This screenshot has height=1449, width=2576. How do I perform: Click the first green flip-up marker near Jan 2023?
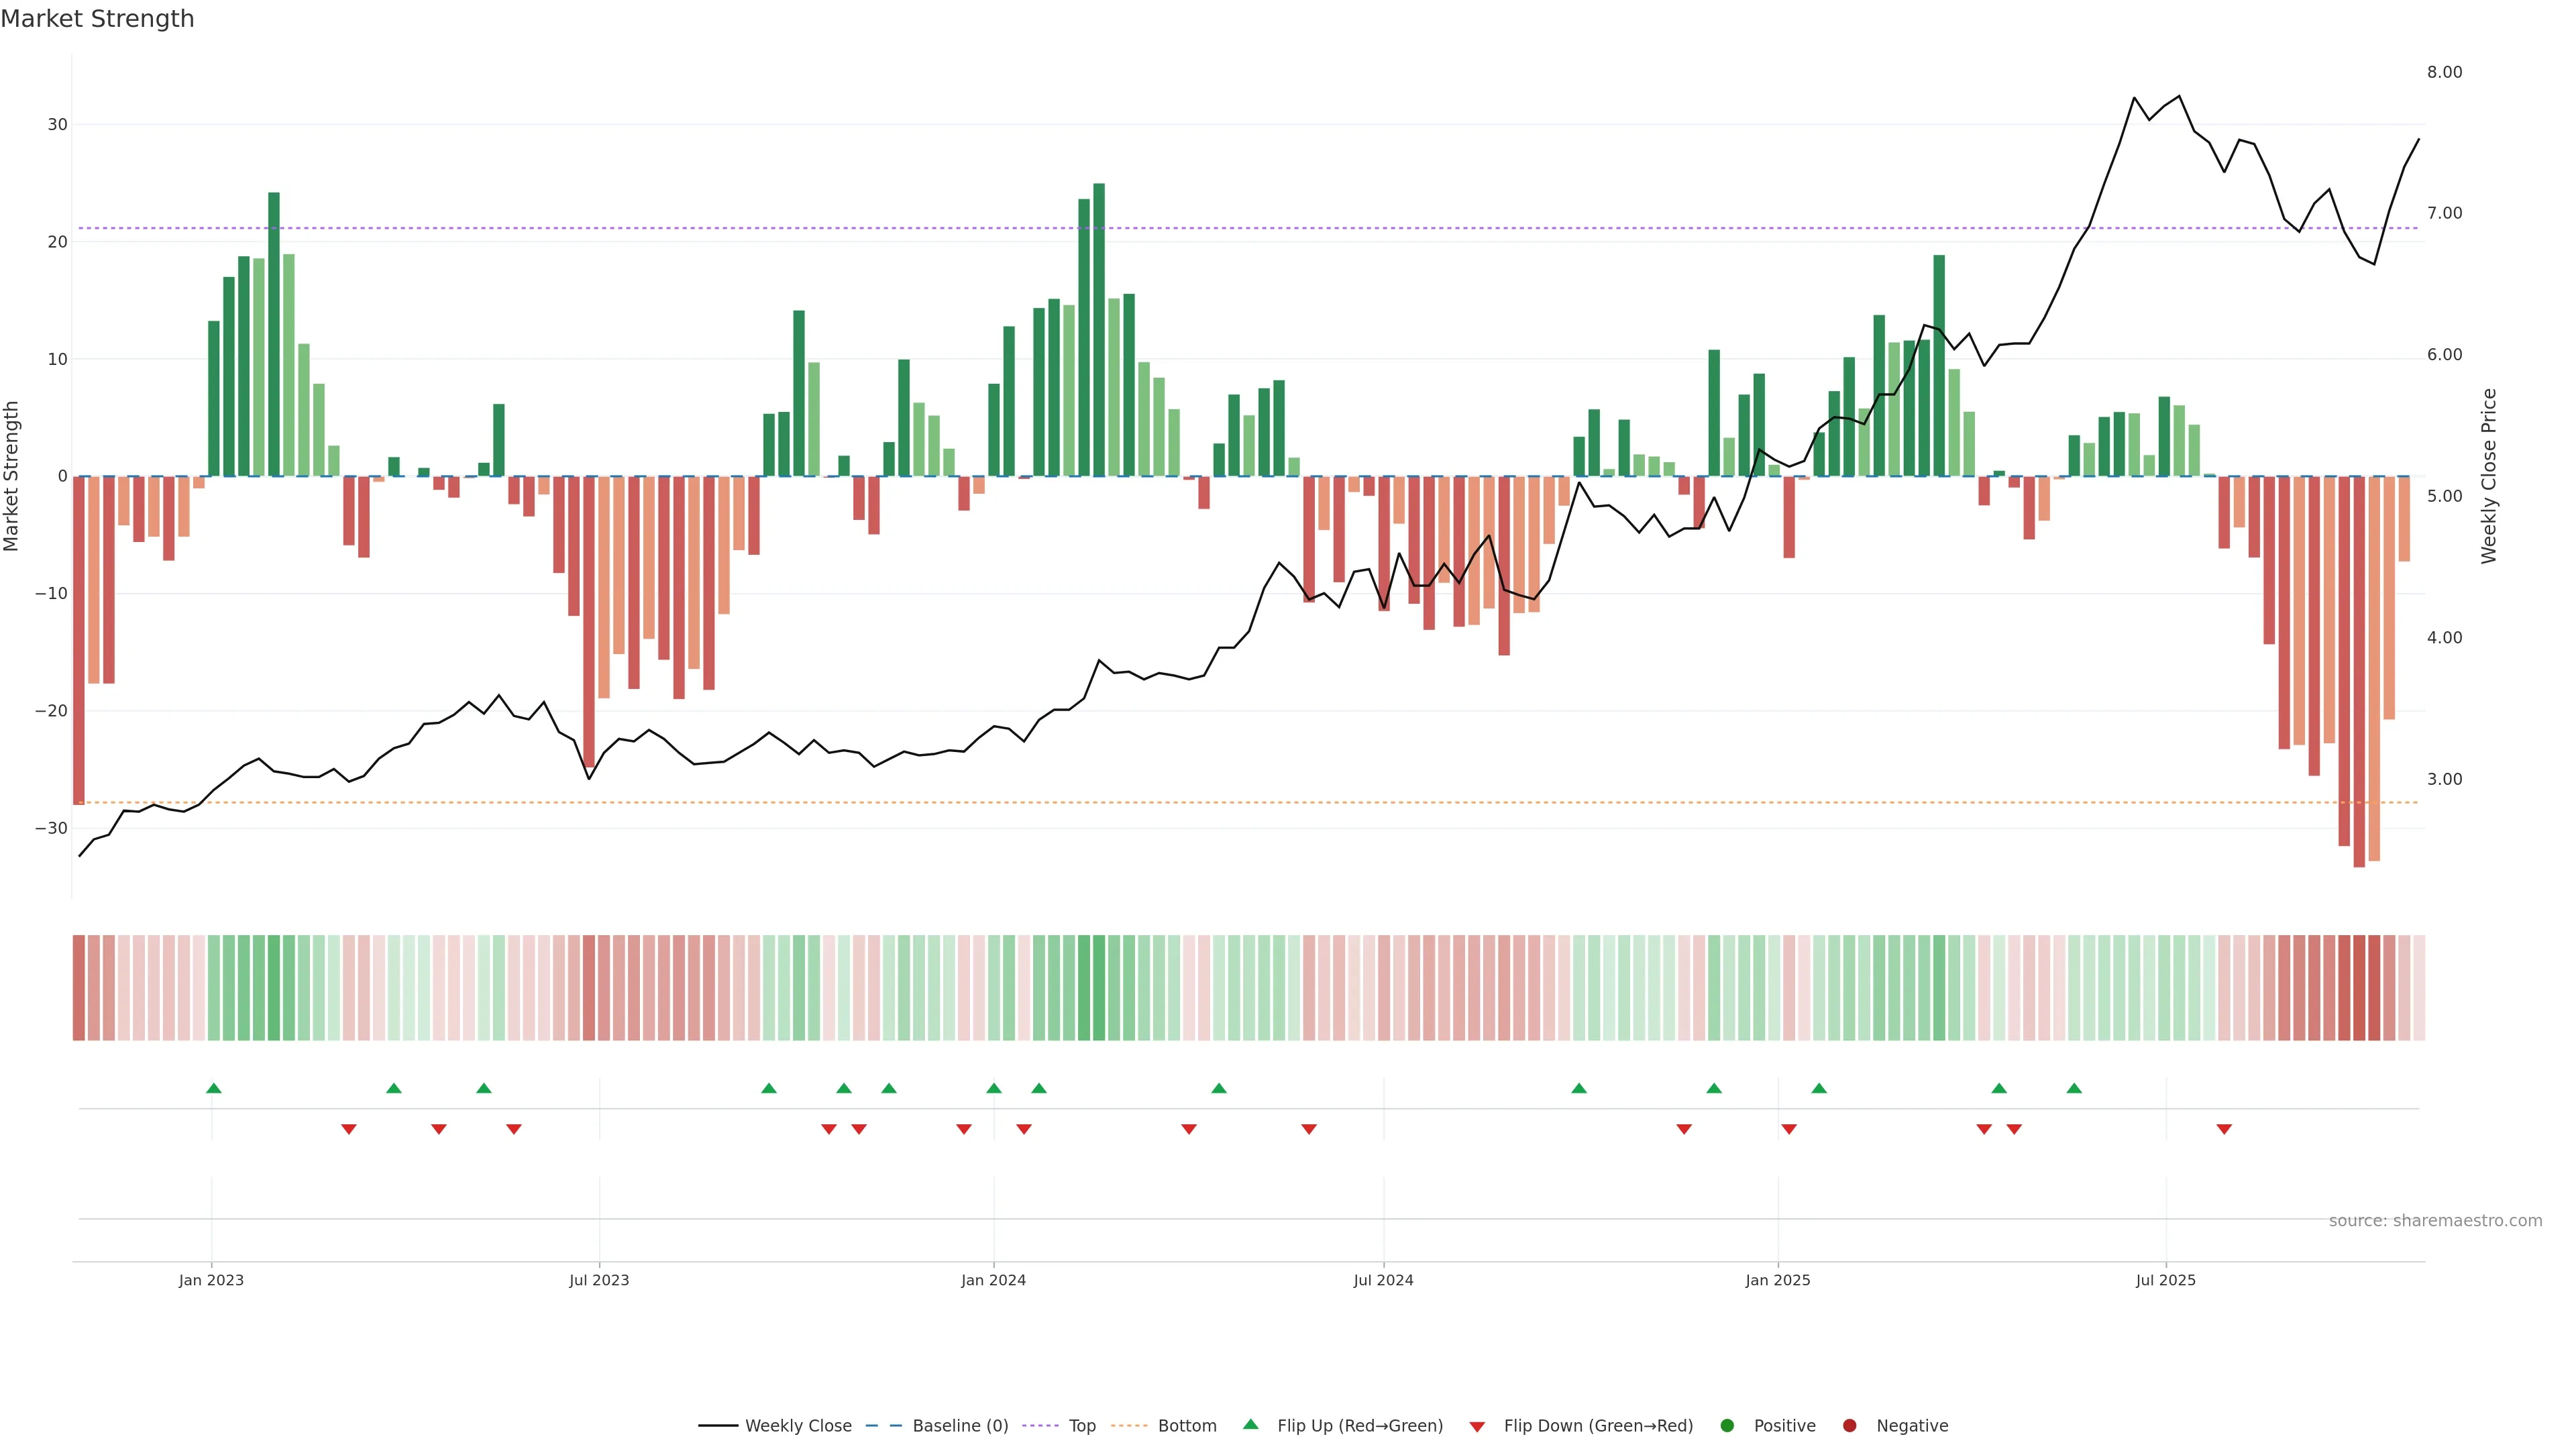point(213,1088)
